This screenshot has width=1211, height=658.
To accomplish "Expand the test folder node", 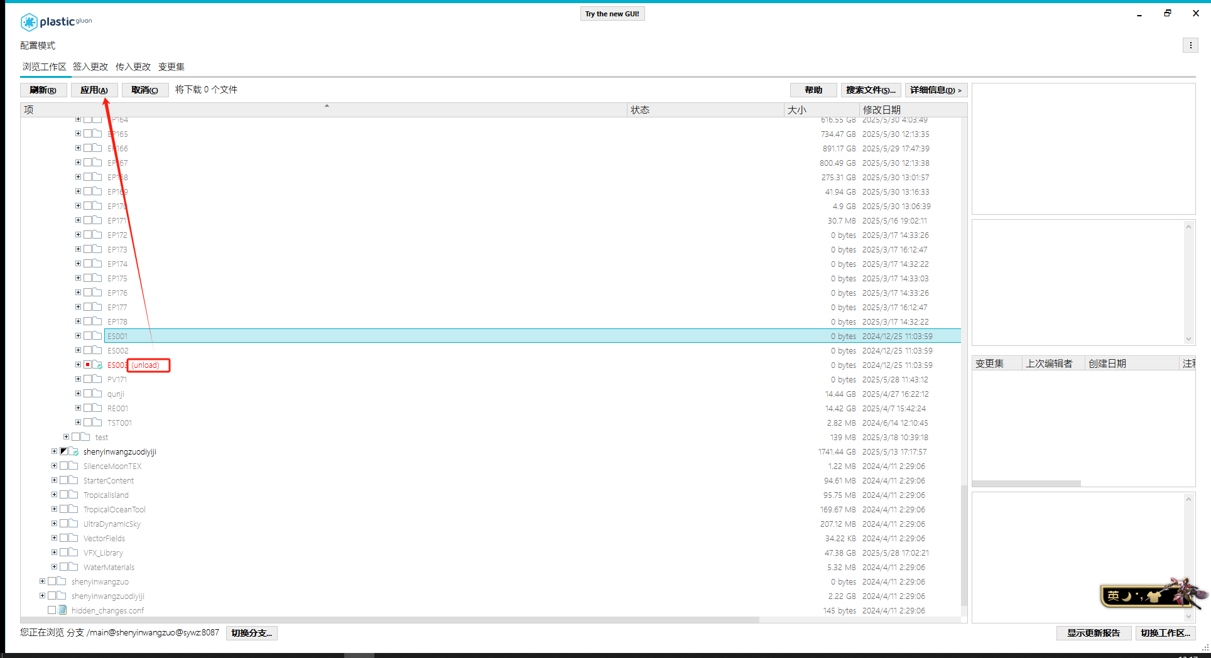I will click(x=66, y=437).
